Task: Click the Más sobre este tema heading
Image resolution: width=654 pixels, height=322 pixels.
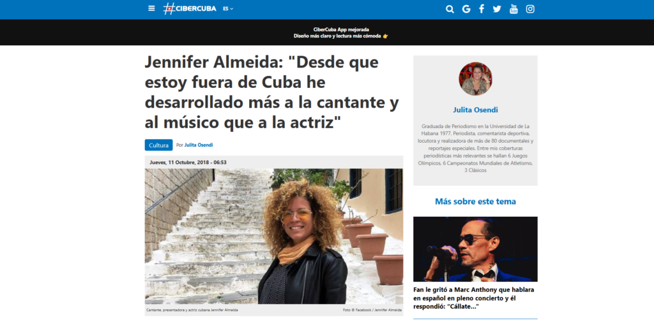Action: click(475, 201)
